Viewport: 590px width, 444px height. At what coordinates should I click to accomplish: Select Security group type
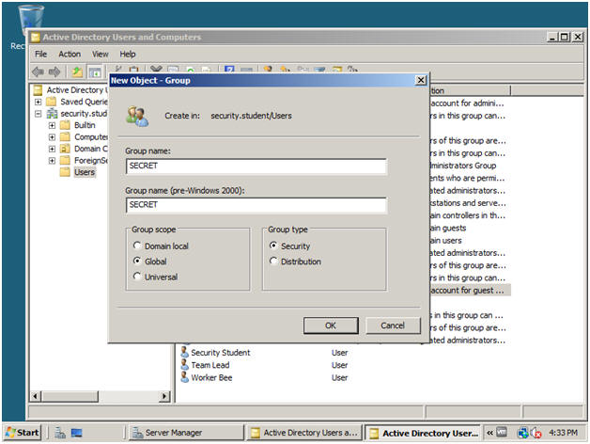(x=273, y=246)
